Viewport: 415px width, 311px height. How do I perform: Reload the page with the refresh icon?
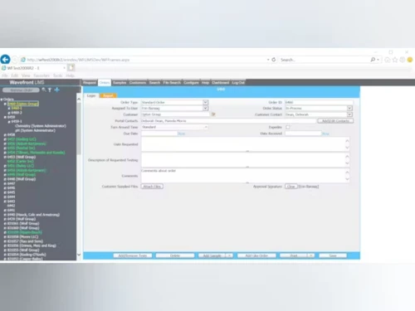(x=274, y=60)
